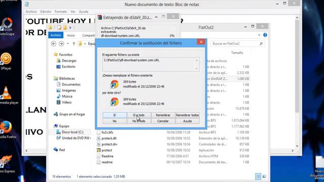
Task: Switch to large icons view in status bar
Action: pyautogui.click(x=264, y=176)
